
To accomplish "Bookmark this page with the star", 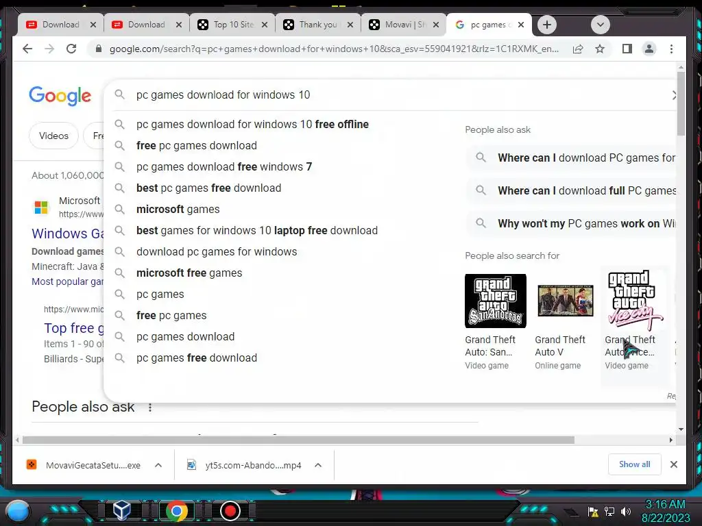I will [600, 49].
